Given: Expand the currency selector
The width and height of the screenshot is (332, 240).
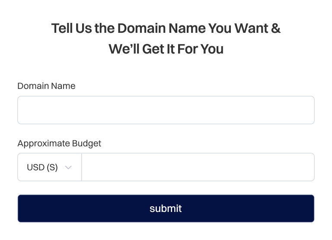Looking at the screenshot, I should tap(49, 167).
